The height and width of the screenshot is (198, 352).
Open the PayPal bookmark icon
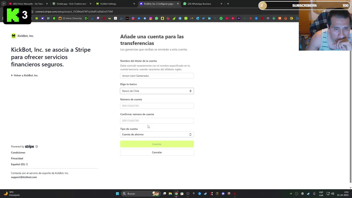(x=92, y=18)
